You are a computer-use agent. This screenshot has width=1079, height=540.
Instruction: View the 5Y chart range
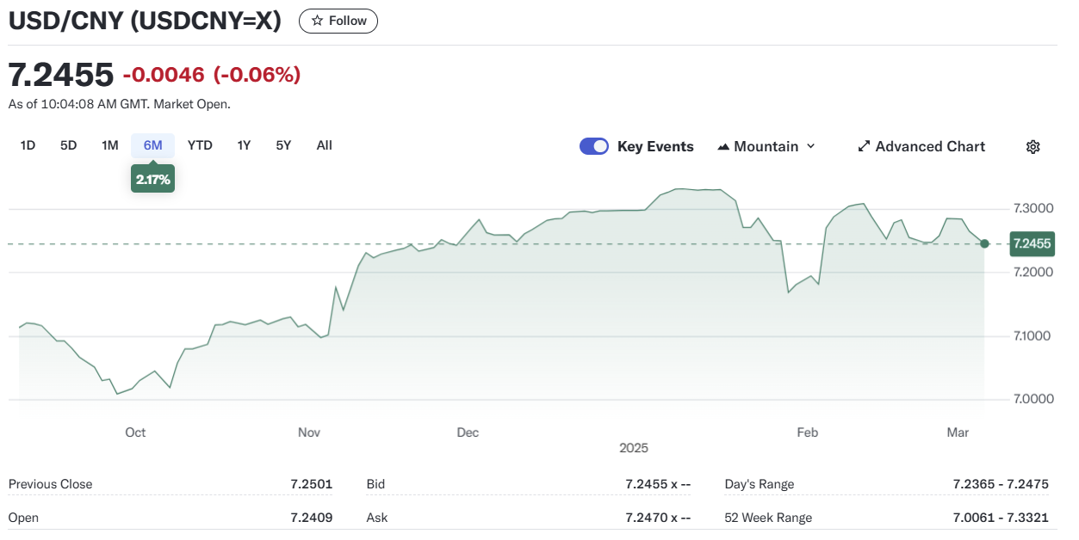tap(283, 145)
